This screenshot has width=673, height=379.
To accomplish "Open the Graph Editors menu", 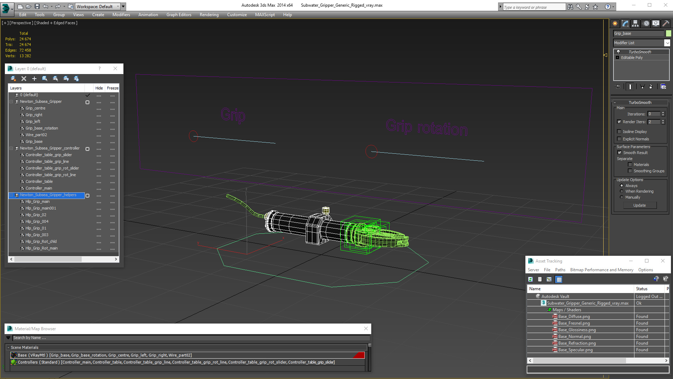I will click(x=179, y=15).
